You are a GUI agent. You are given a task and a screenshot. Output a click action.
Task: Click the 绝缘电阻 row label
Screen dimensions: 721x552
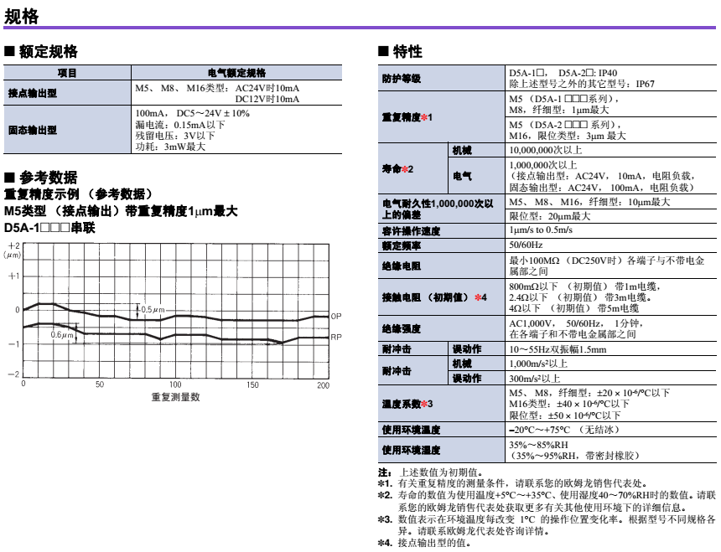tap(402, 266)
